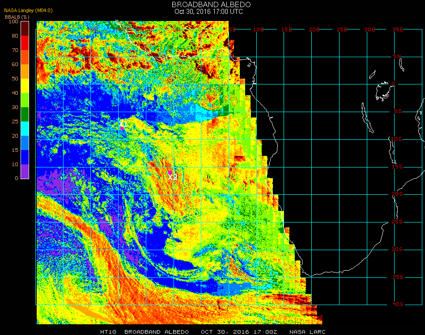Image resolution: width=425 pixels, height=335 pixels.
Task: Click the "30E" longitude label
Action: coord(370,29)
